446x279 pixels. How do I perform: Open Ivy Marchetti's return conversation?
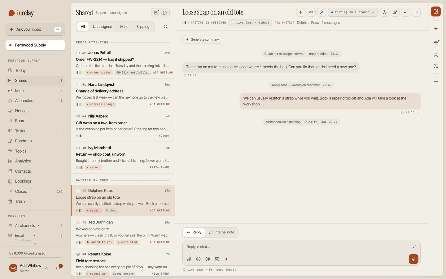click(123, 157)
